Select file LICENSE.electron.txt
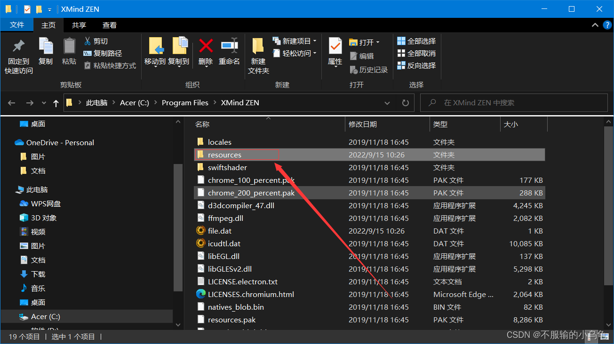Screen dimensions: 614x344 [243, 281]
